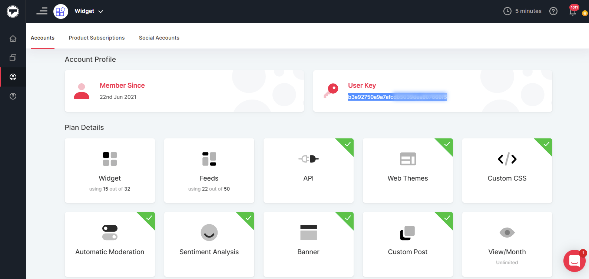Collapse the sidebar with hamburger menu icon

(42, 11)
